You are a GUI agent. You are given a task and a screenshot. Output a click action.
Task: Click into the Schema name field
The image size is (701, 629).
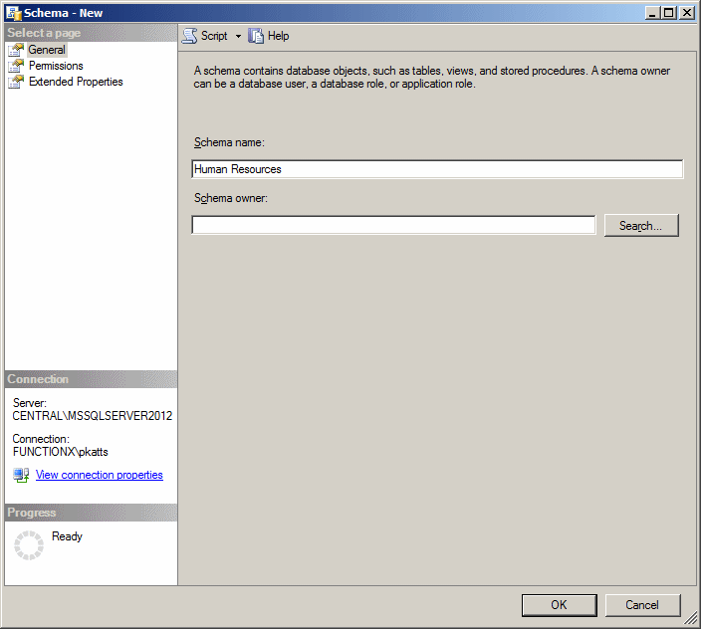point(437,169)
